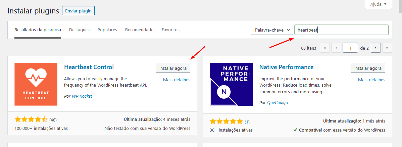The image size is (402, 147).
Task: Click the current page number field
Action: tap(350, 48)
